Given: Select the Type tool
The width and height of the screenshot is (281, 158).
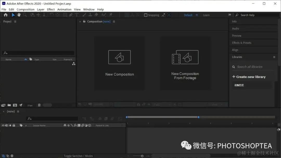Looking at the screenshot, I should (77, 15).
